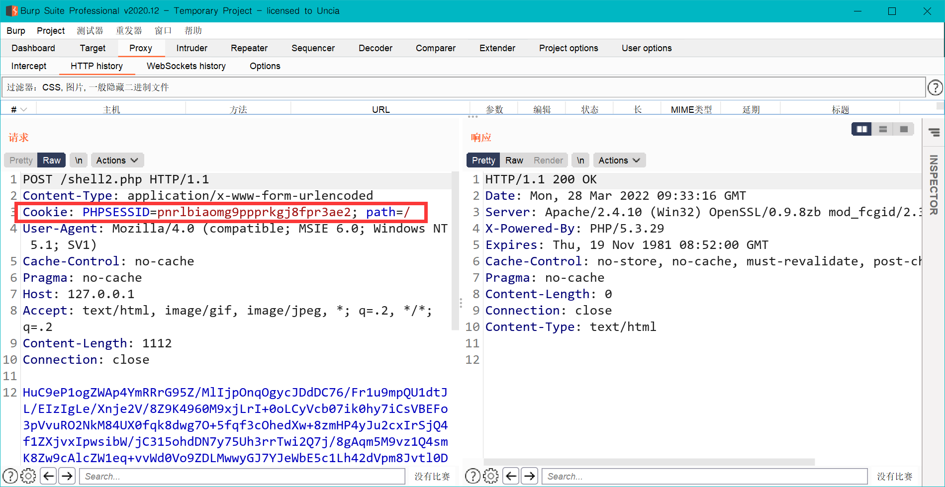This screenshot has width=945, height=487.
Task: Click the response Search input field
Action: pos(704,476)
